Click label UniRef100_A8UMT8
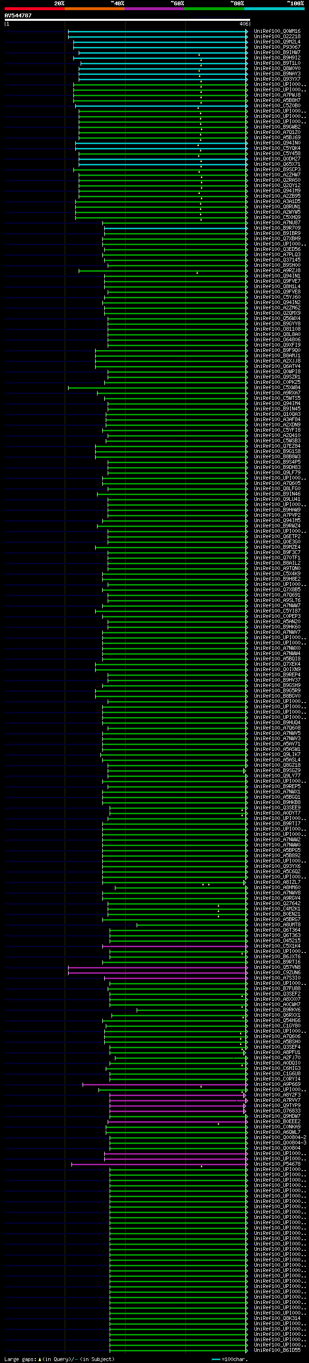 pyautogui.click(x=277, y=925)
